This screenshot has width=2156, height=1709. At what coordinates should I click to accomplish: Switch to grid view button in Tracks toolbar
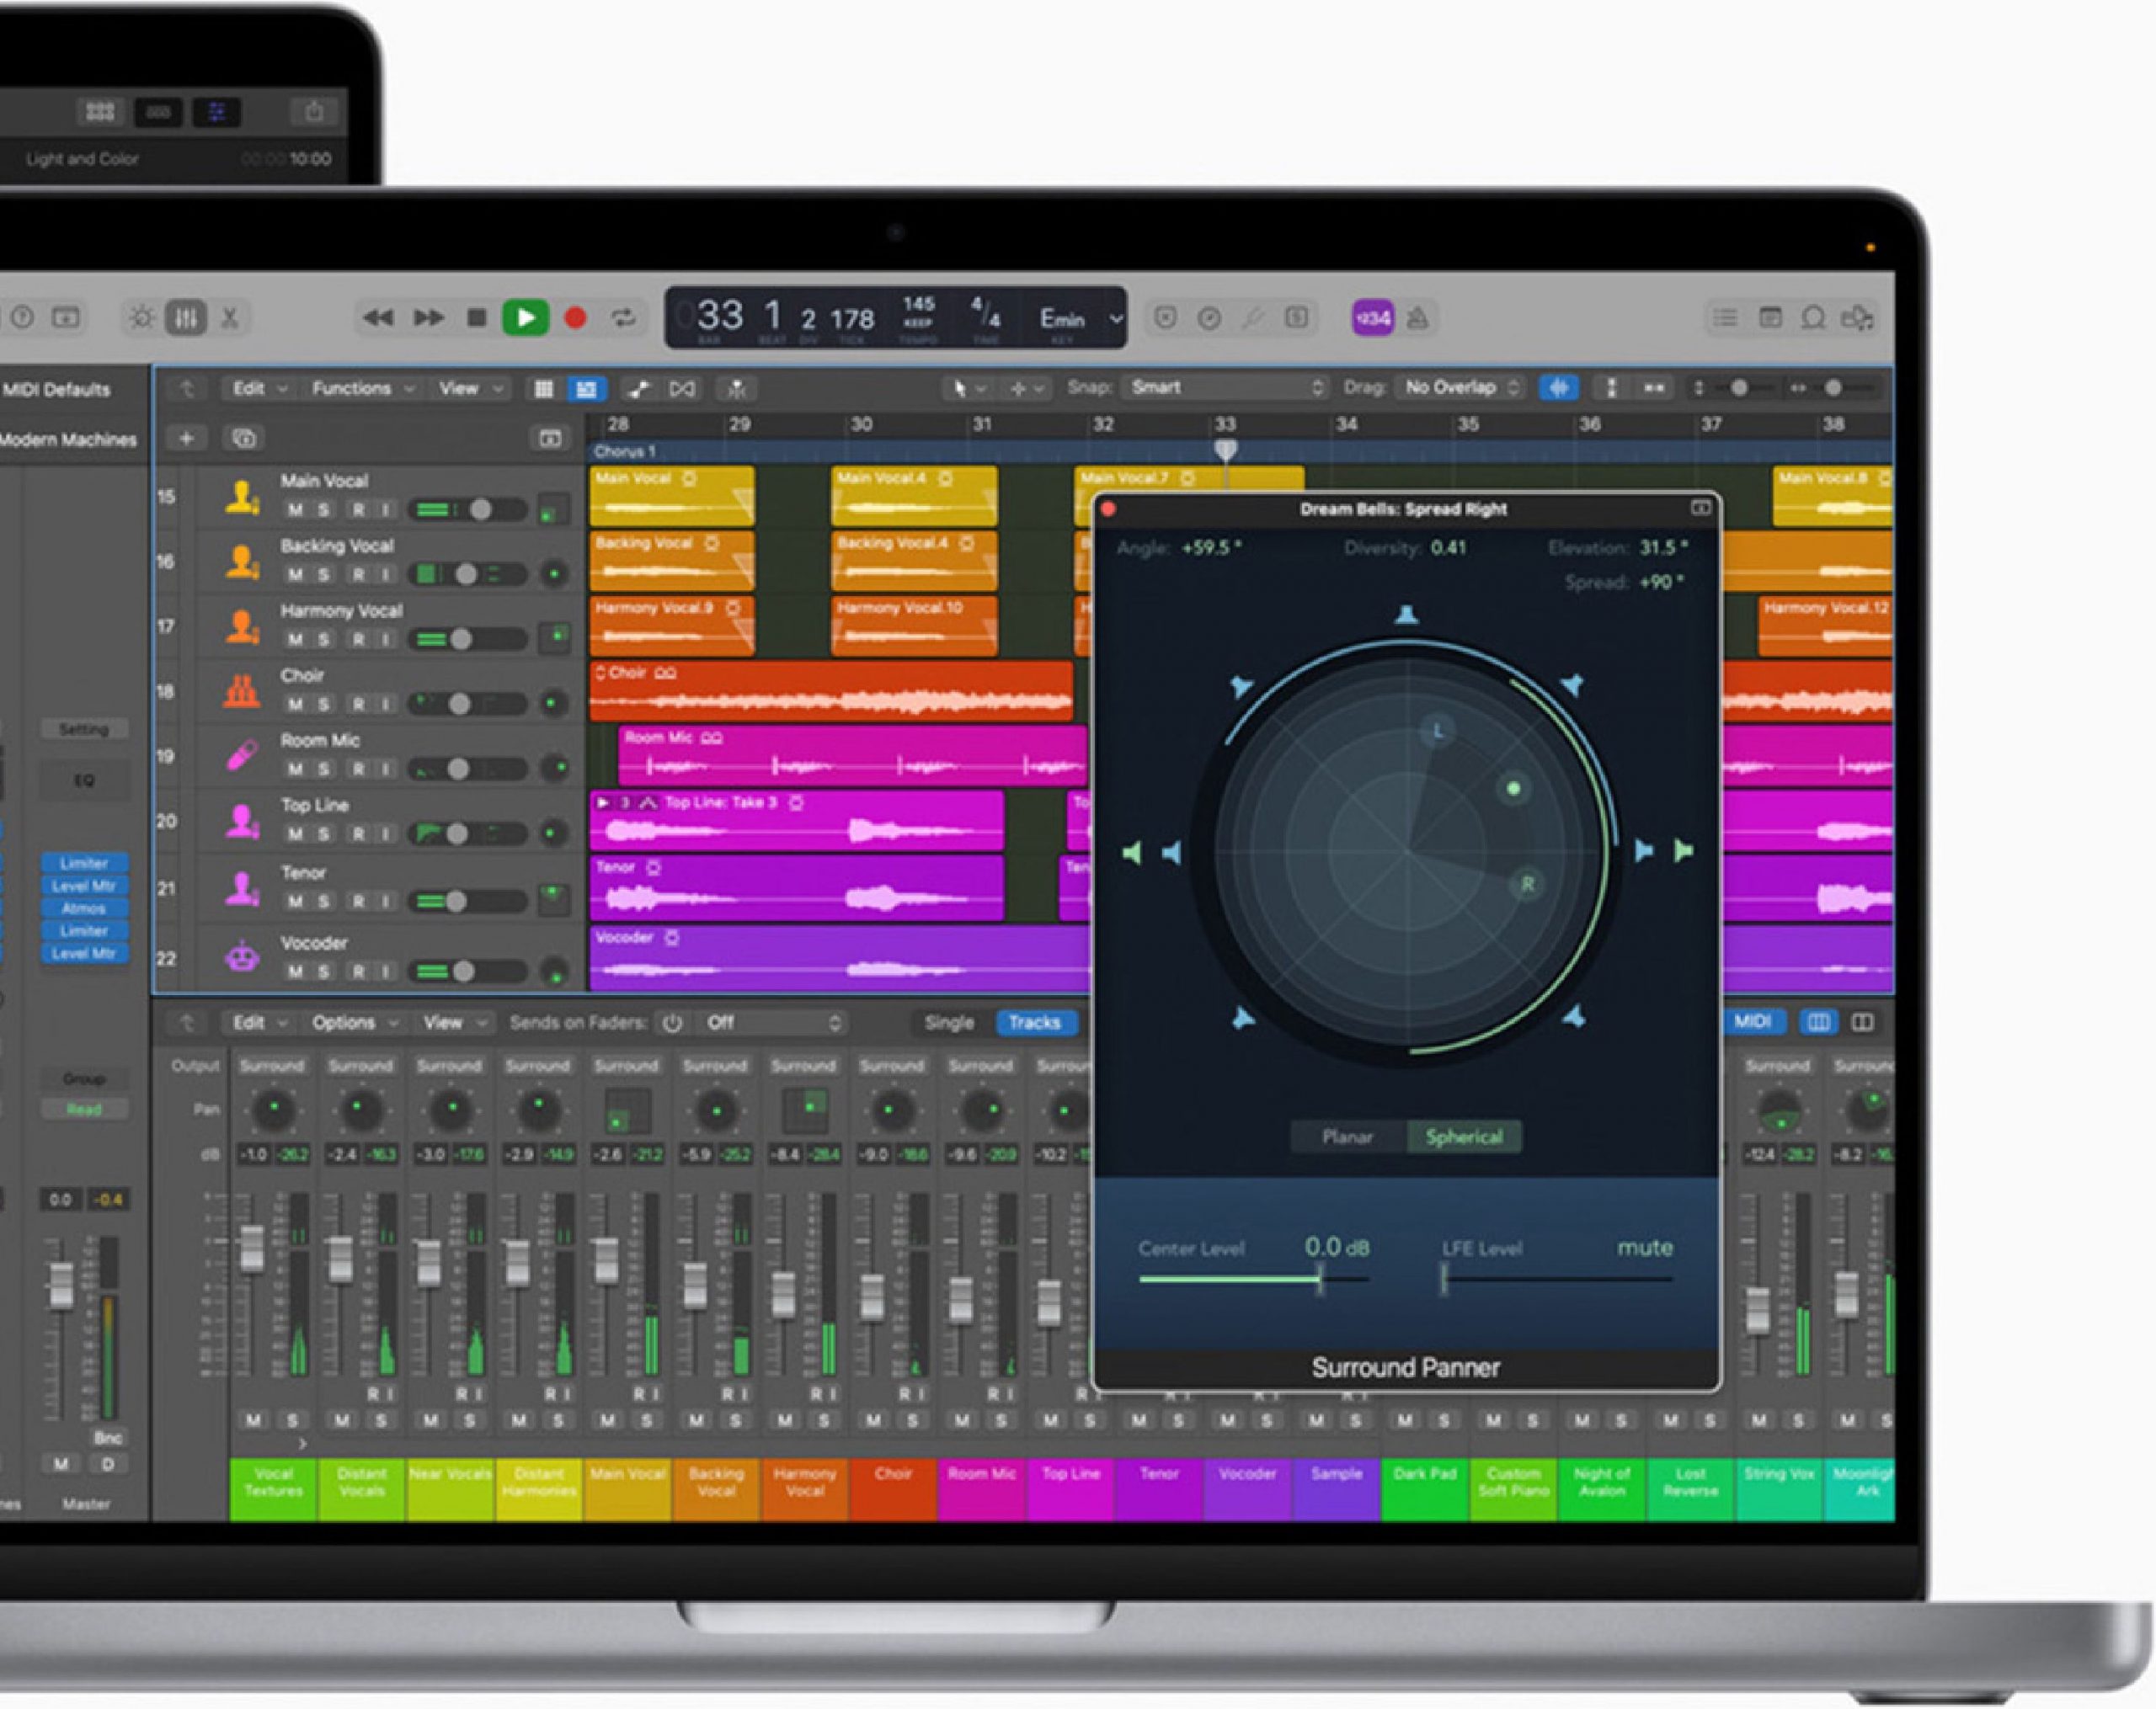click(543, 389)
